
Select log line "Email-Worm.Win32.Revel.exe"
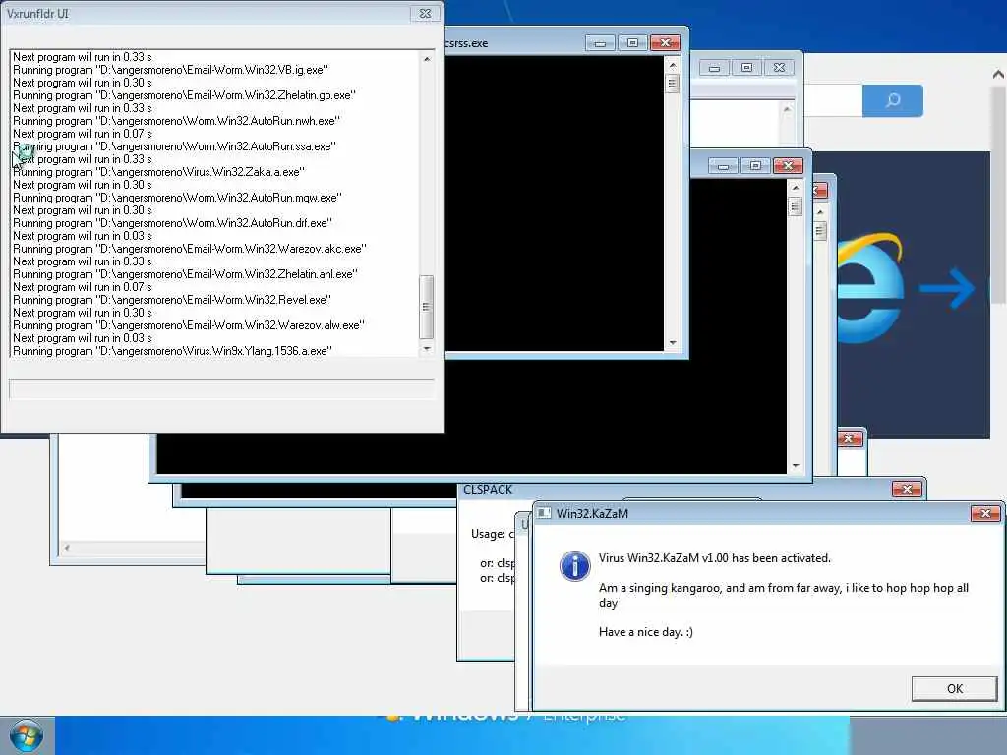172,300
